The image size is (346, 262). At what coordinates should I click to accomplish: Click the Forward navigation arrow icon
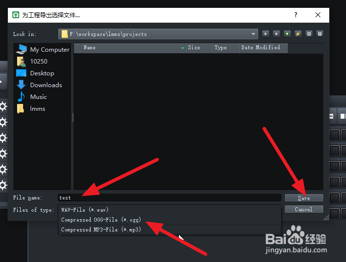[277, 34]
